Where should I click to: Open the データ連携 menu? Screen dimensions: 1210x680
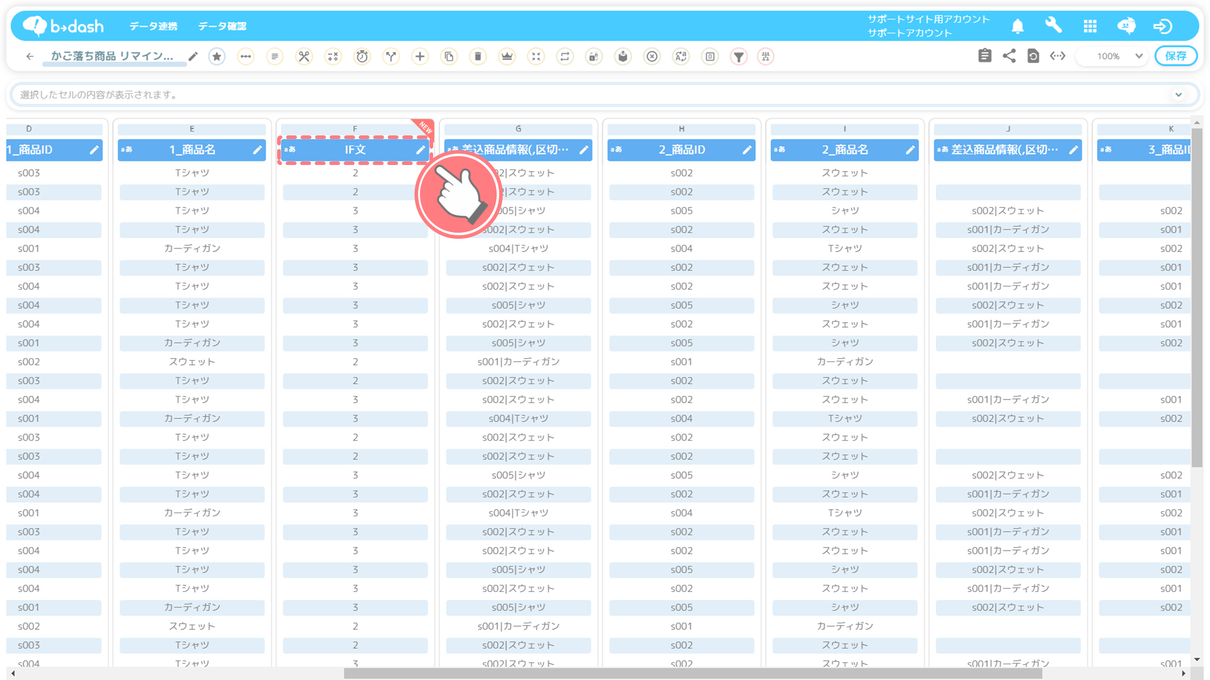[153, 26]
